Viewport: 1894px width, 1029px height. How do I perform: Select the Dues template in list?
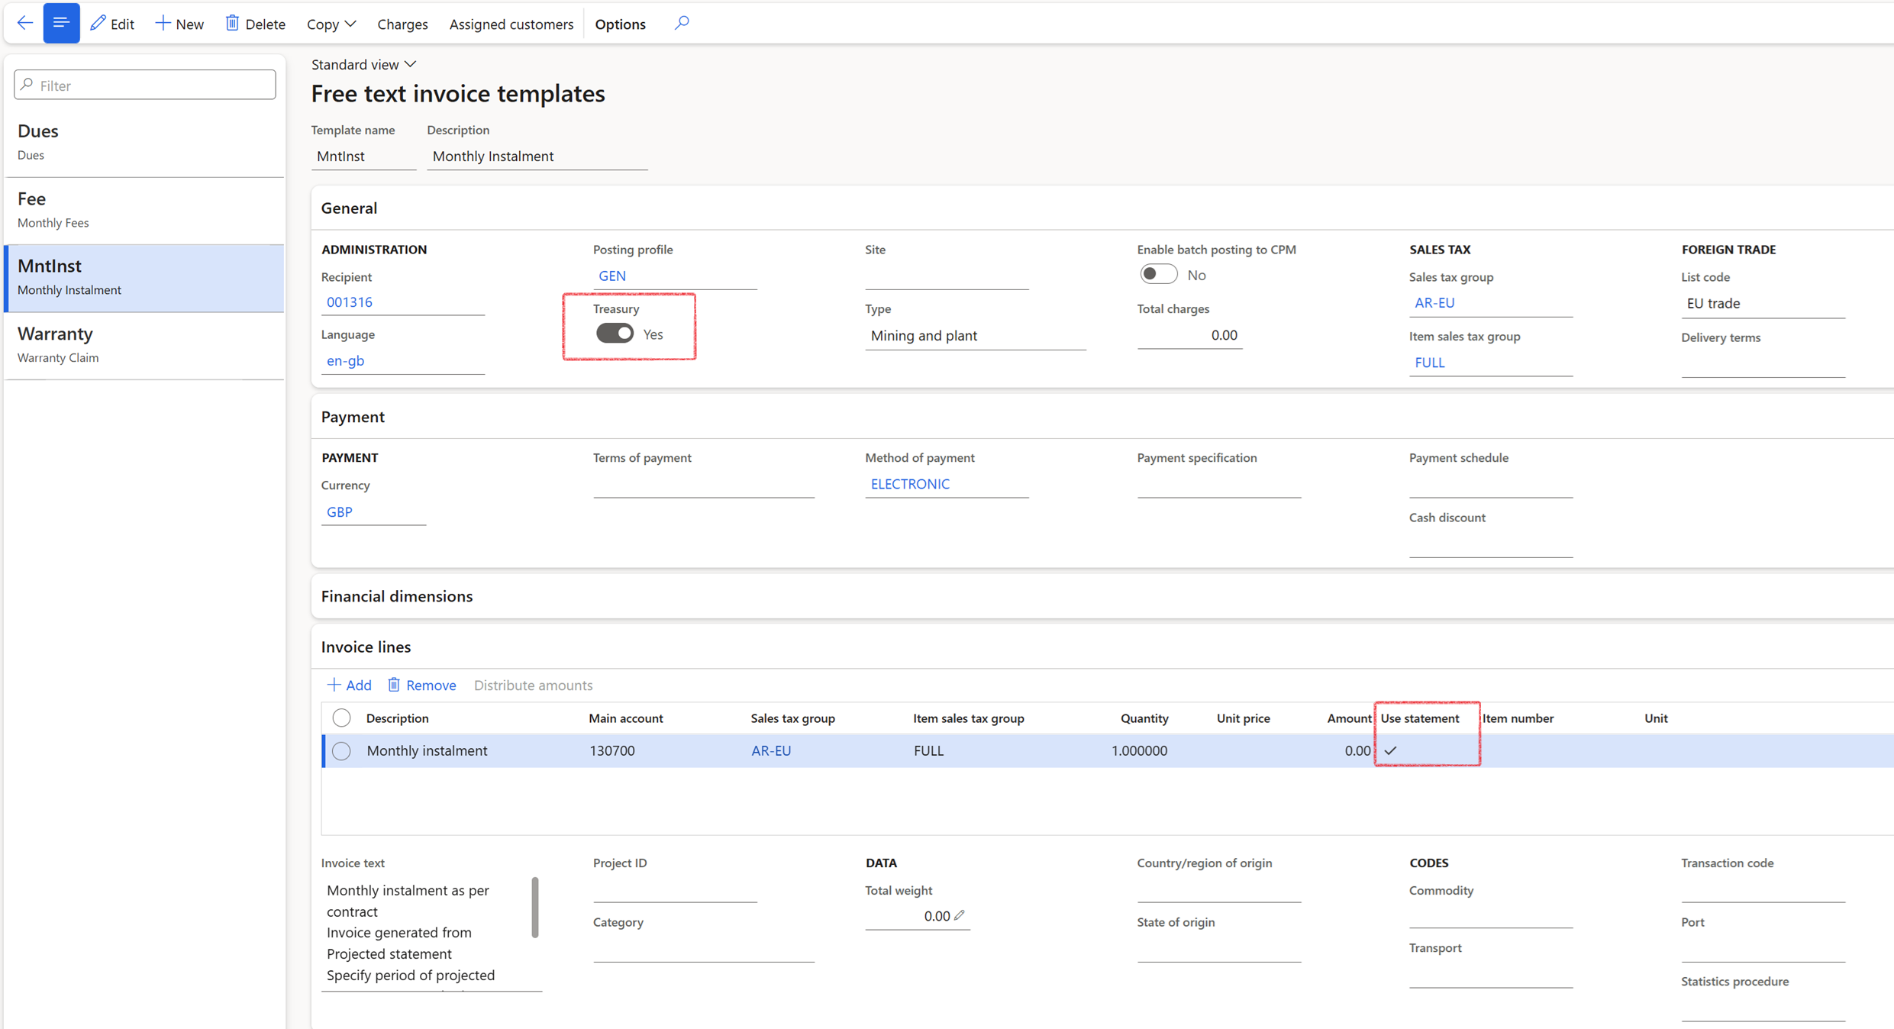145,142
